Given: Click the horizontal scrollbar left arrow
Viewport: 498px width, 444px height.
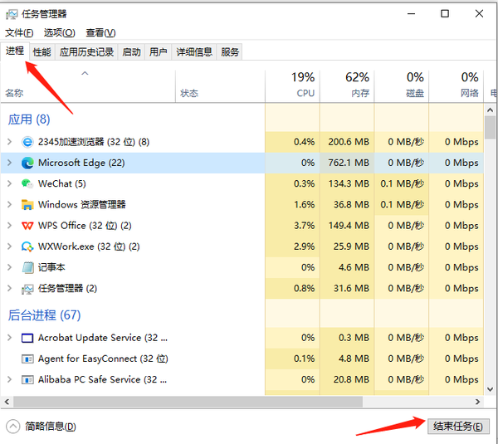Looking at the screenshot, I should [x=7, y=402].
